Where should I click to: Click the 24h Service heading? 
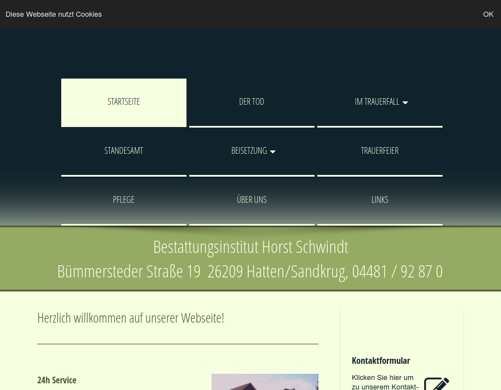coord(57,380)
